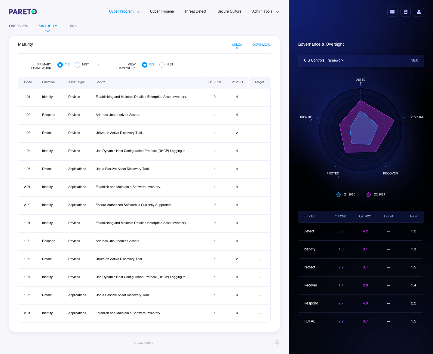Click the scroll-to-top arrow icon
The image size is (433, 354).
pyautogui.click(x=277, y=343)
